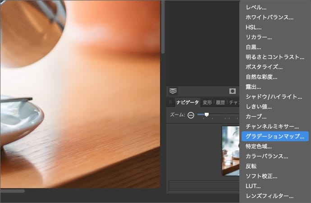Open the HSL... adjustment
Image resolution: width=311 pixels, height=203 pixels.
click(x=253, y=28)
